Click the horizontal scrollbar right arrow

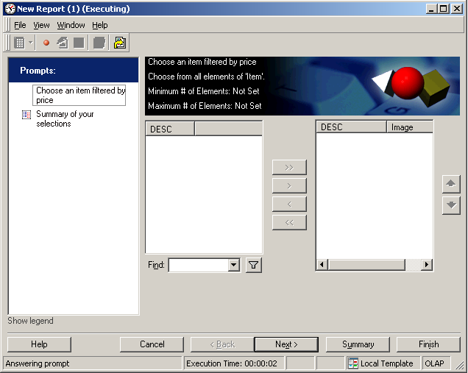coord(427,264)
